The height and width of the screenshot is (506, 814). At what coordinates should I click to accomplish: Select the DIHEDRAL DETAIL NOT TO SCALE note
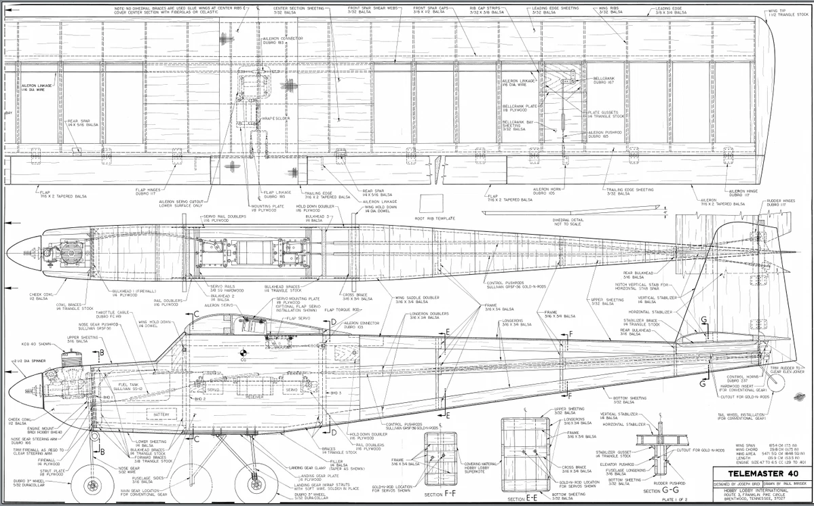(567, 222)
